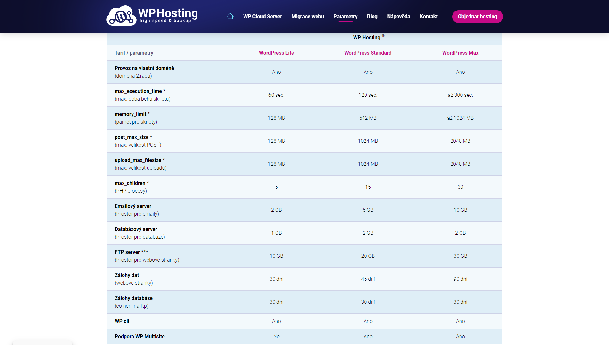Open the WordPress Lite plan link

click(276, 53)
